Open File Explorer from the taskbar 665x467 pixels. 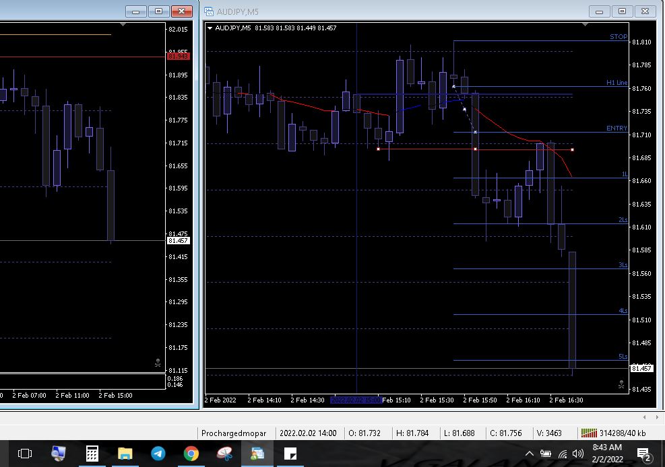point(125,454)
